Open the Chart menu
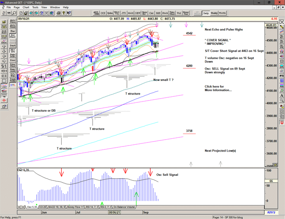The height and width of the screenshot is (219, 285). tap(26, 7)
